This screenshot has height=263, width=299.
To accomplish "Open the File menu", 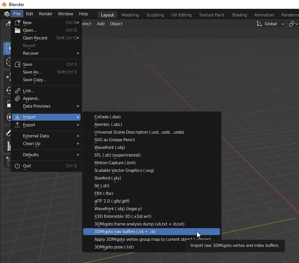I will point(17,14).
